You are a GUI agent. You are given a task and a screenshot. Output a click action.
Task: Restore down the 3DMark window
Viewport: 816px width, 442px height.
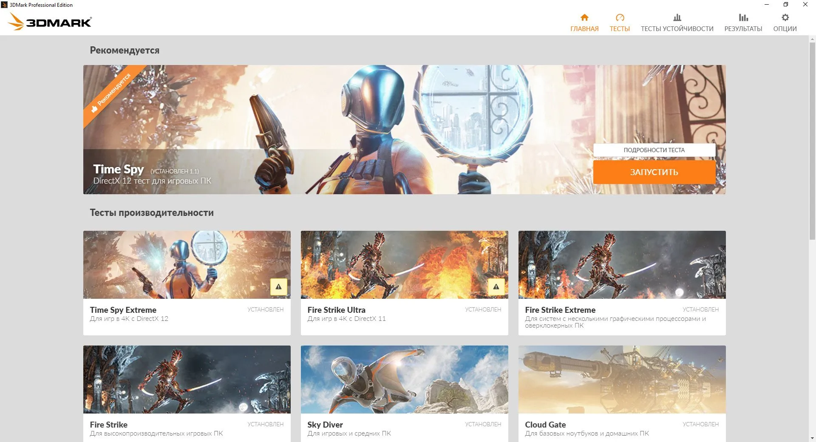(x=786, y=5)
